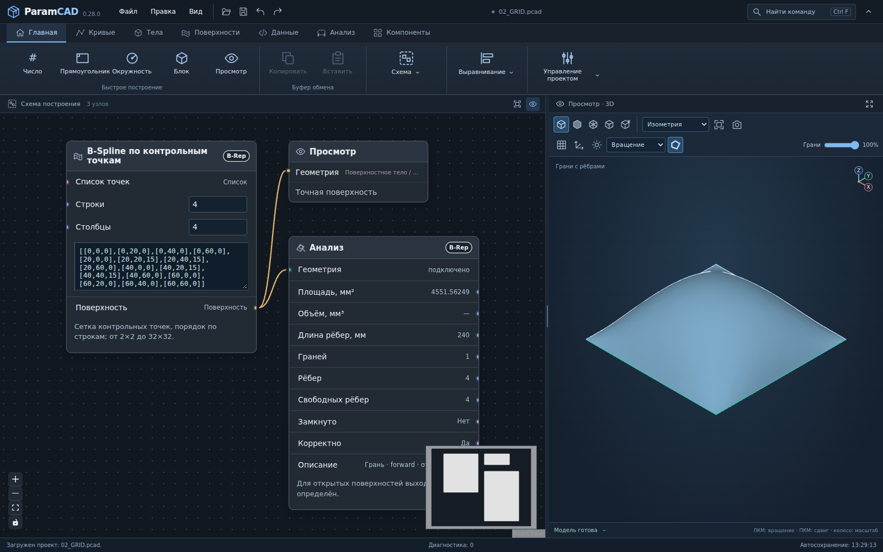The image size is (883, 552).
Task: Click the B-Rep badge on Анализ node
Action: (459, 247)
